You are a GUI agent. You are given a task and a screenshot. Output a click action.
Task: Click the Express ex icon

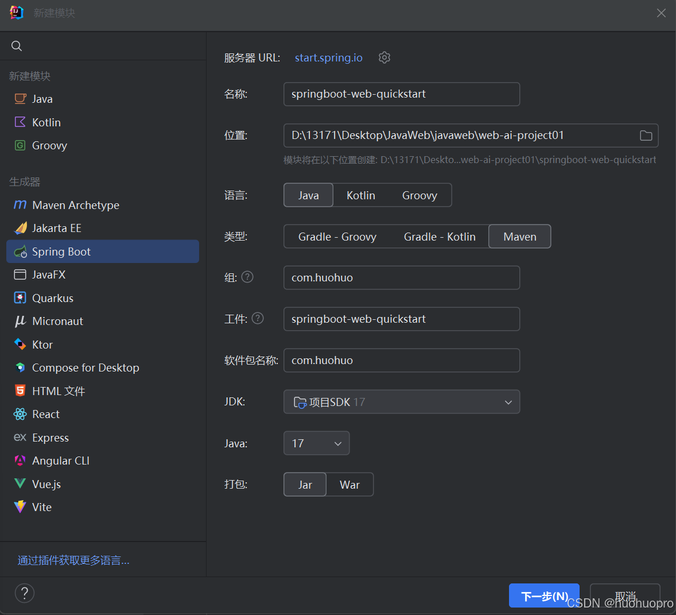pos(20,438)
